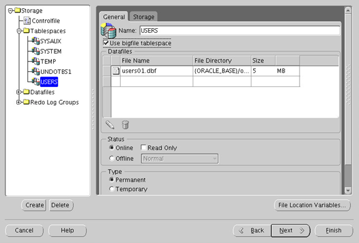Viewport: 359px width, 243px height.
Task: Select TEMP in the tree
Action: [x=48, y=61]
